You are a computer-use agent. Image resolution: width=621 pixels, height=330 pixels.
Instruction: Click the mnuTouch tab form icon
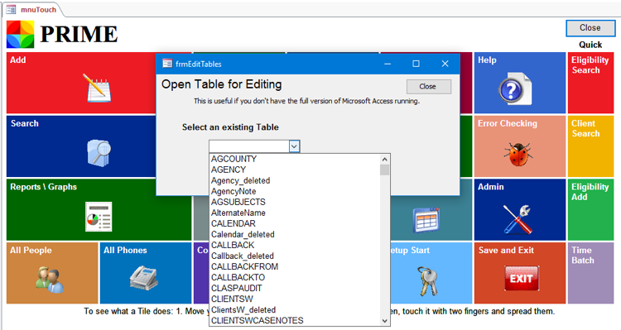[x=11, y=9]
